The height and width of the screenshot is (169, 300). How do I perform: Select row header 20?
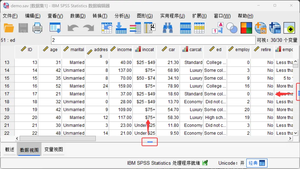click(x=7, y=117)
